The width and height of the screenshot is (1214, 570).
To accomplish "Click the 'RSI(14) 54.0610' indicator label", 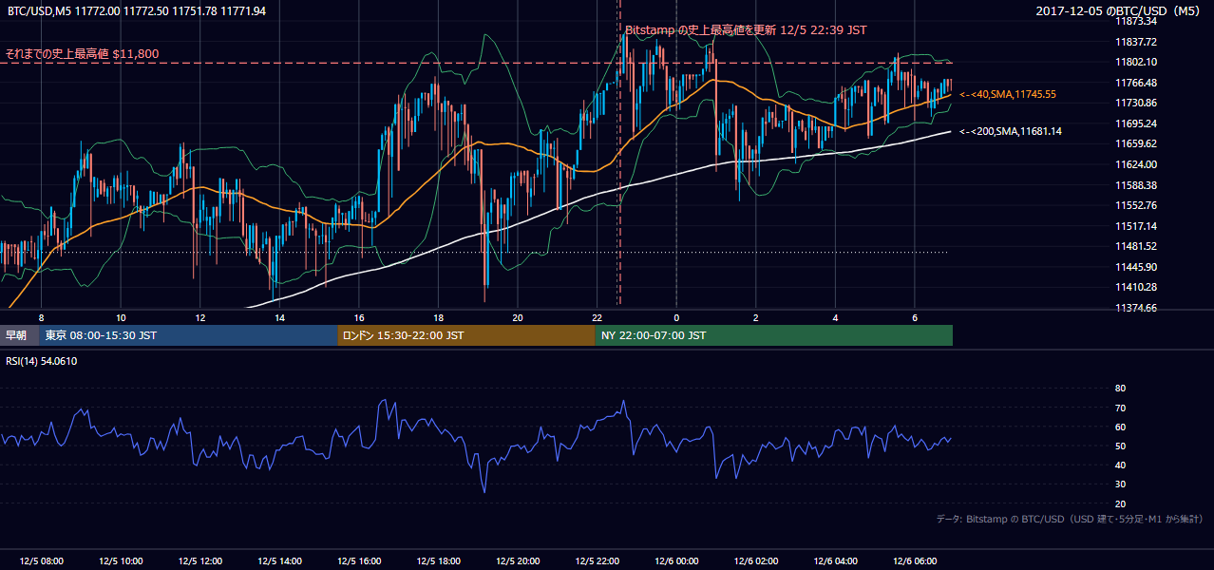I will 42,361.
